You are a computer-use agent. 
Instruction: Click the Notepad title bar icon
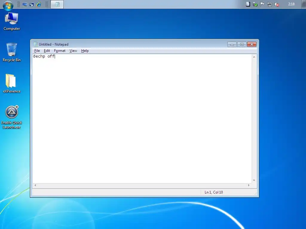(x=35, y=44)
